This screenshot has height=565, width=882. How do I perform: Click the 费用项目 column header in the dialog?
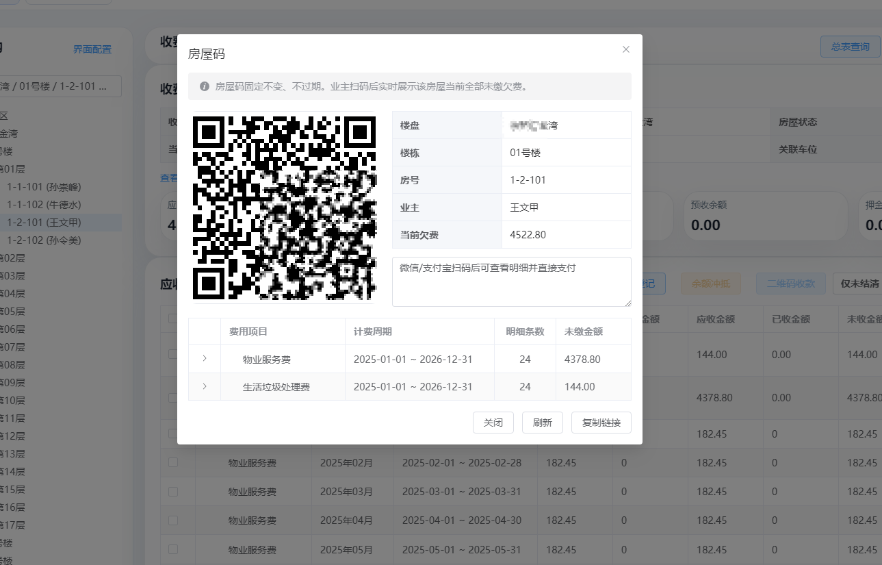248,331
